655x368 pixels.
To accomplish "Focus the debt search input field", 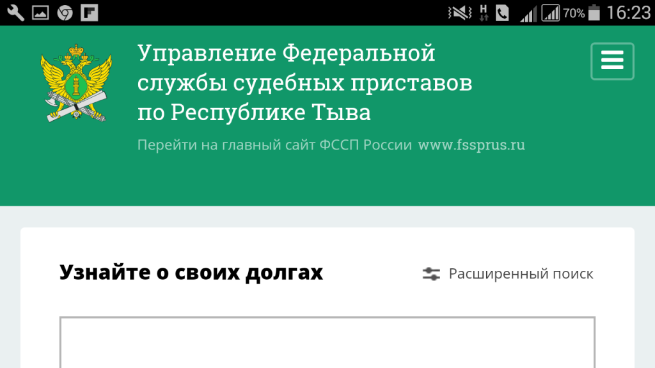I will pyautogui.click(x=327, y=342).
